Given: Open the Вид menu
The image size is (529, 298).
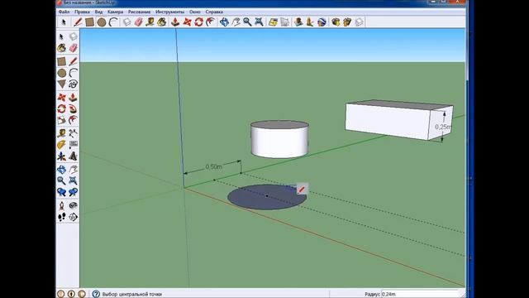Looking at the screenshot, I should pyautogui.click(x=98, y=12).
